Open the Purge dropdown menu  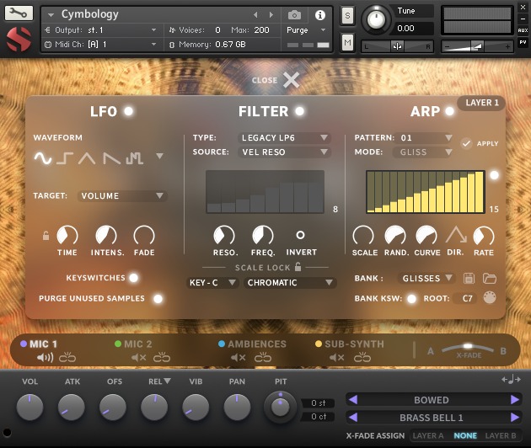[306, 30]
